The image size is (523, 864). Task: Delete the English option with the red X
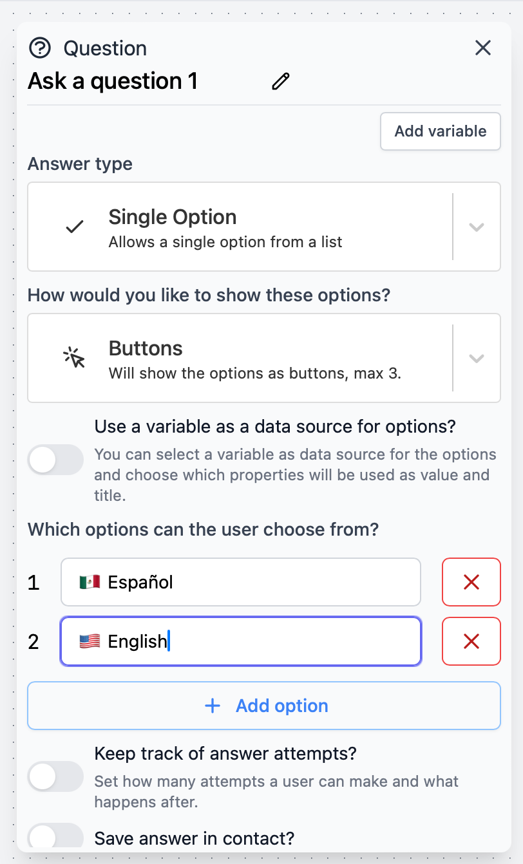pyautogui.click(x=471, y=641)
